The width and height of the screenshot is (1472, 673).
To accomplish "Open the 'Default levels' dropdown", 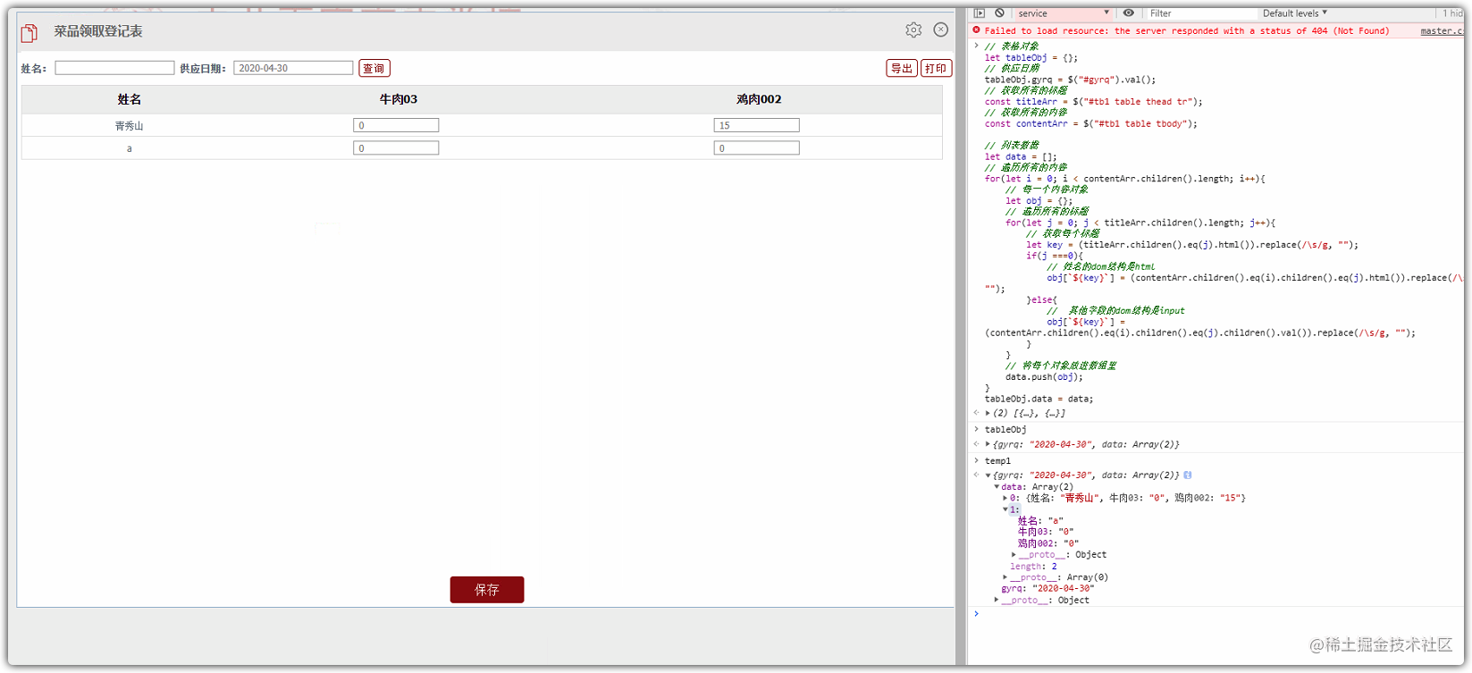I will (1295, 13).
